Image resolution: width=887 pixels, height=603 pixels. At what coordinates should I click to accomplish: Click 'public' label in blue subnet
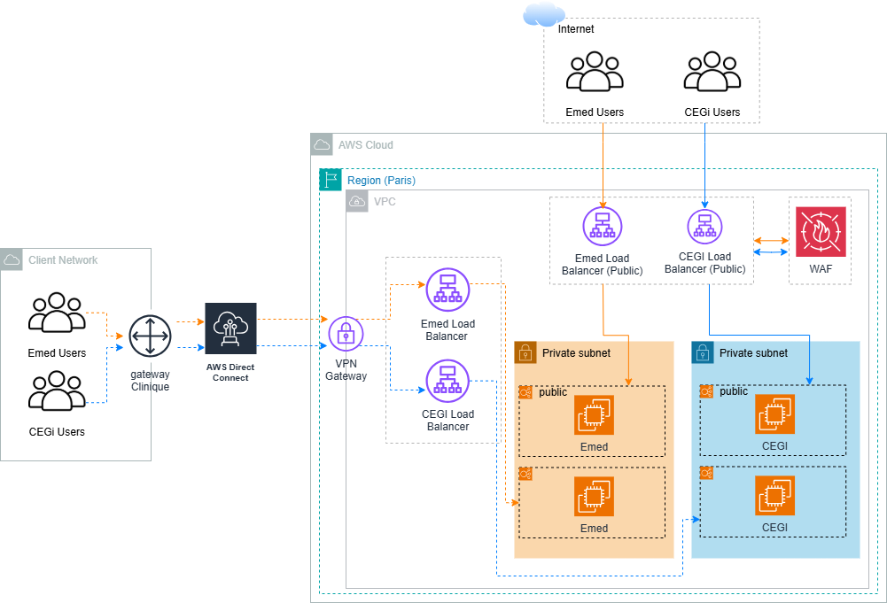coord(734,390)
